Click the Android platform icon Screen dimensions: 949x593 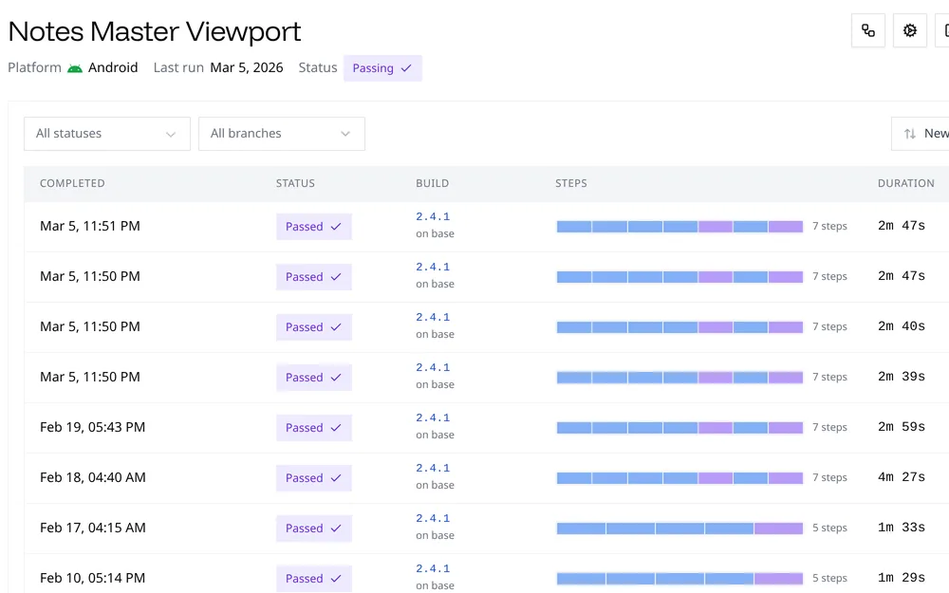(74, 67)
